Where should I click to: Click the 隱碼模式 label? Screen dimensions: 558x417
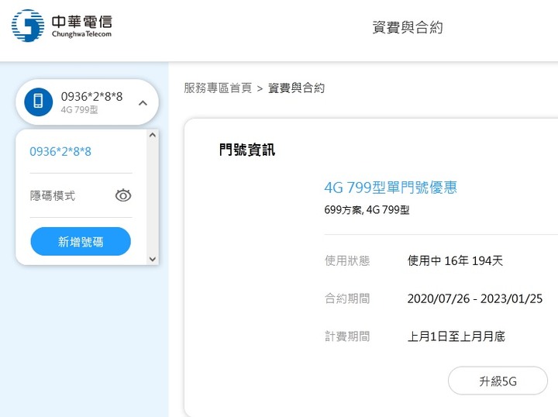click(x=53, y=195)
